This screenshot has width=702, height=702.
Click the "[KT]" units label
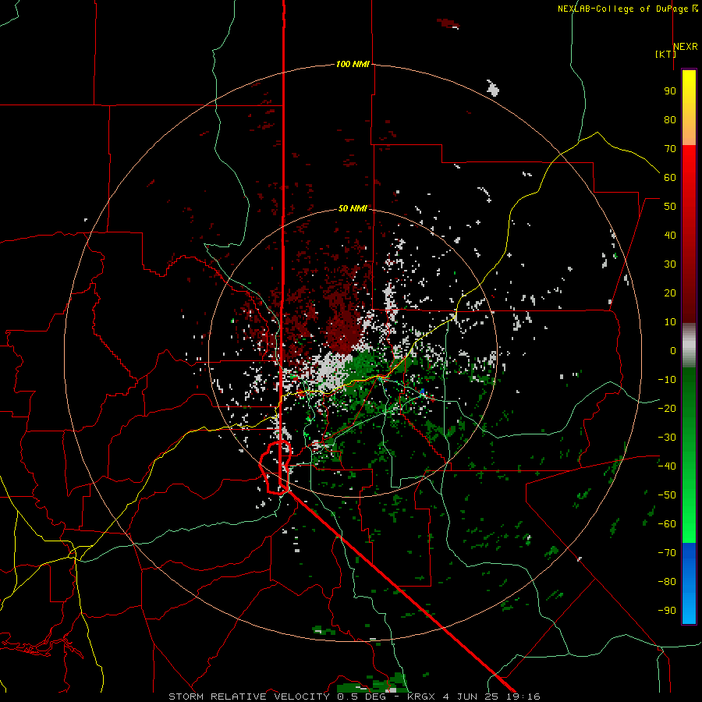(666, 54)
